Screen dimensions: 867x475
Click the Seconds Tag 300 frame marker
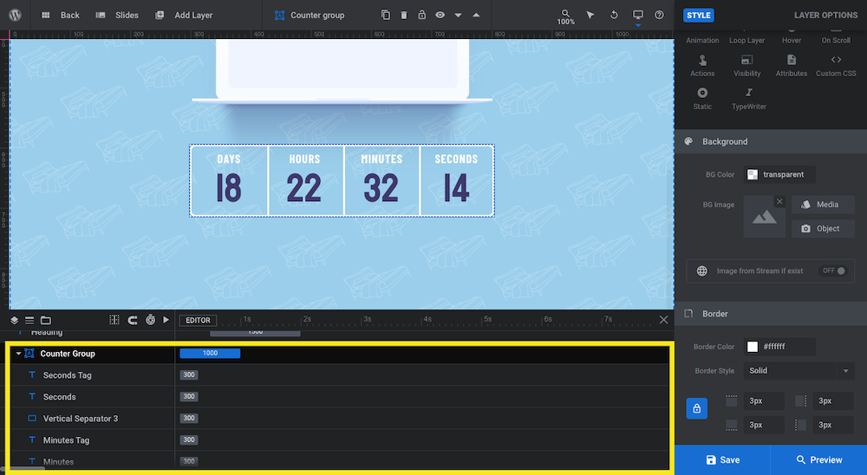click(x=189, y=375)
